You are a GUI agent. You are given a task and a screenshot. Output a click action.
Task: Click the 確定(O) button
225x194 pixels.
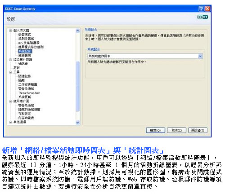(x=156, y=130)
